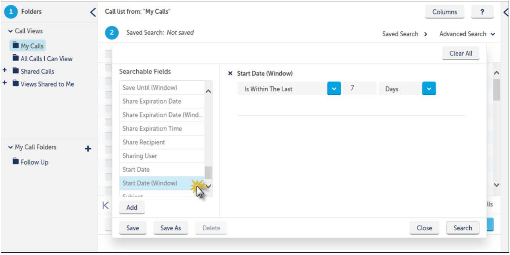
Task: Open the Days unit dropdown
Action: coord(429,89)
